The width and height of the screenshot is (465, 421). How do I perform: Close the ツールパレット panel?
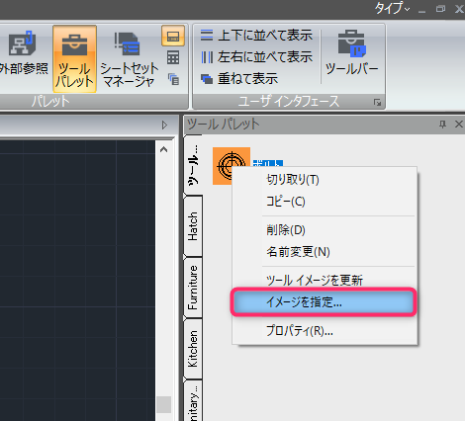pos(459,125)
